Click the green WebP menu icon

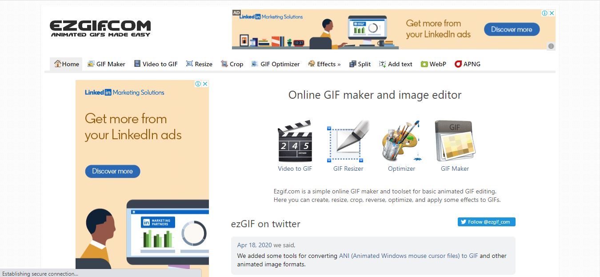424,64
